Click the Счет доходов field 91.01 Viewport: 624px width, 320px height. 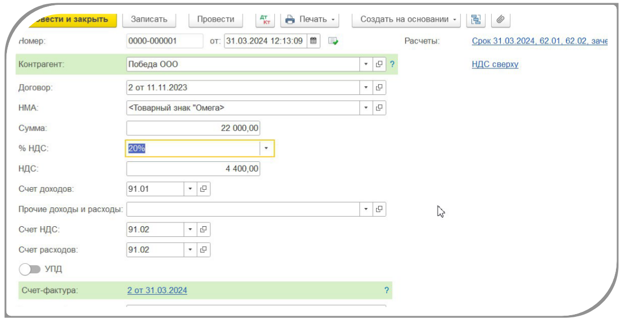[x=155, y=189]
